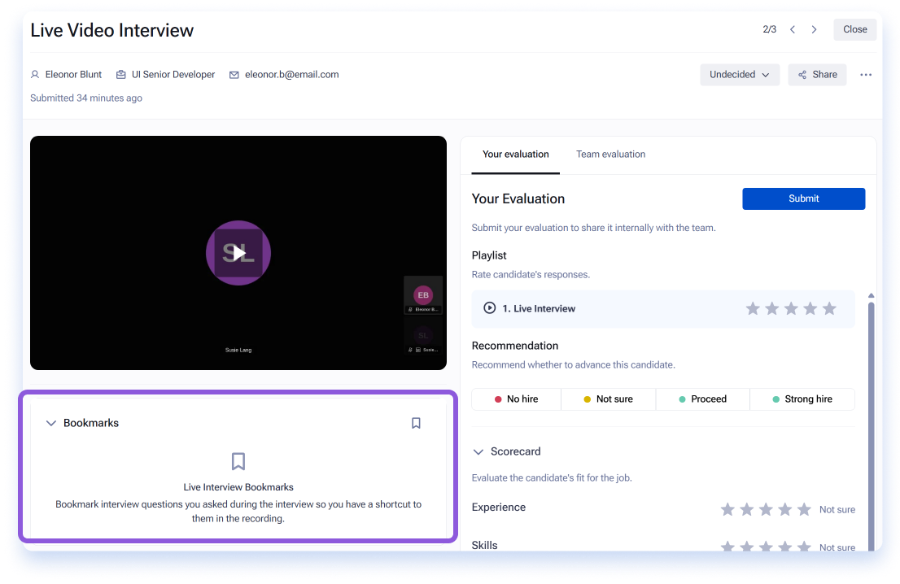Go to previous submission arrow
Viewport: 900px width, 584px height.
(792, 29)
